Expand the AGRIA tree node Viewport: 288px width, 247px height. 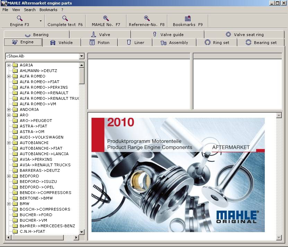9,65
